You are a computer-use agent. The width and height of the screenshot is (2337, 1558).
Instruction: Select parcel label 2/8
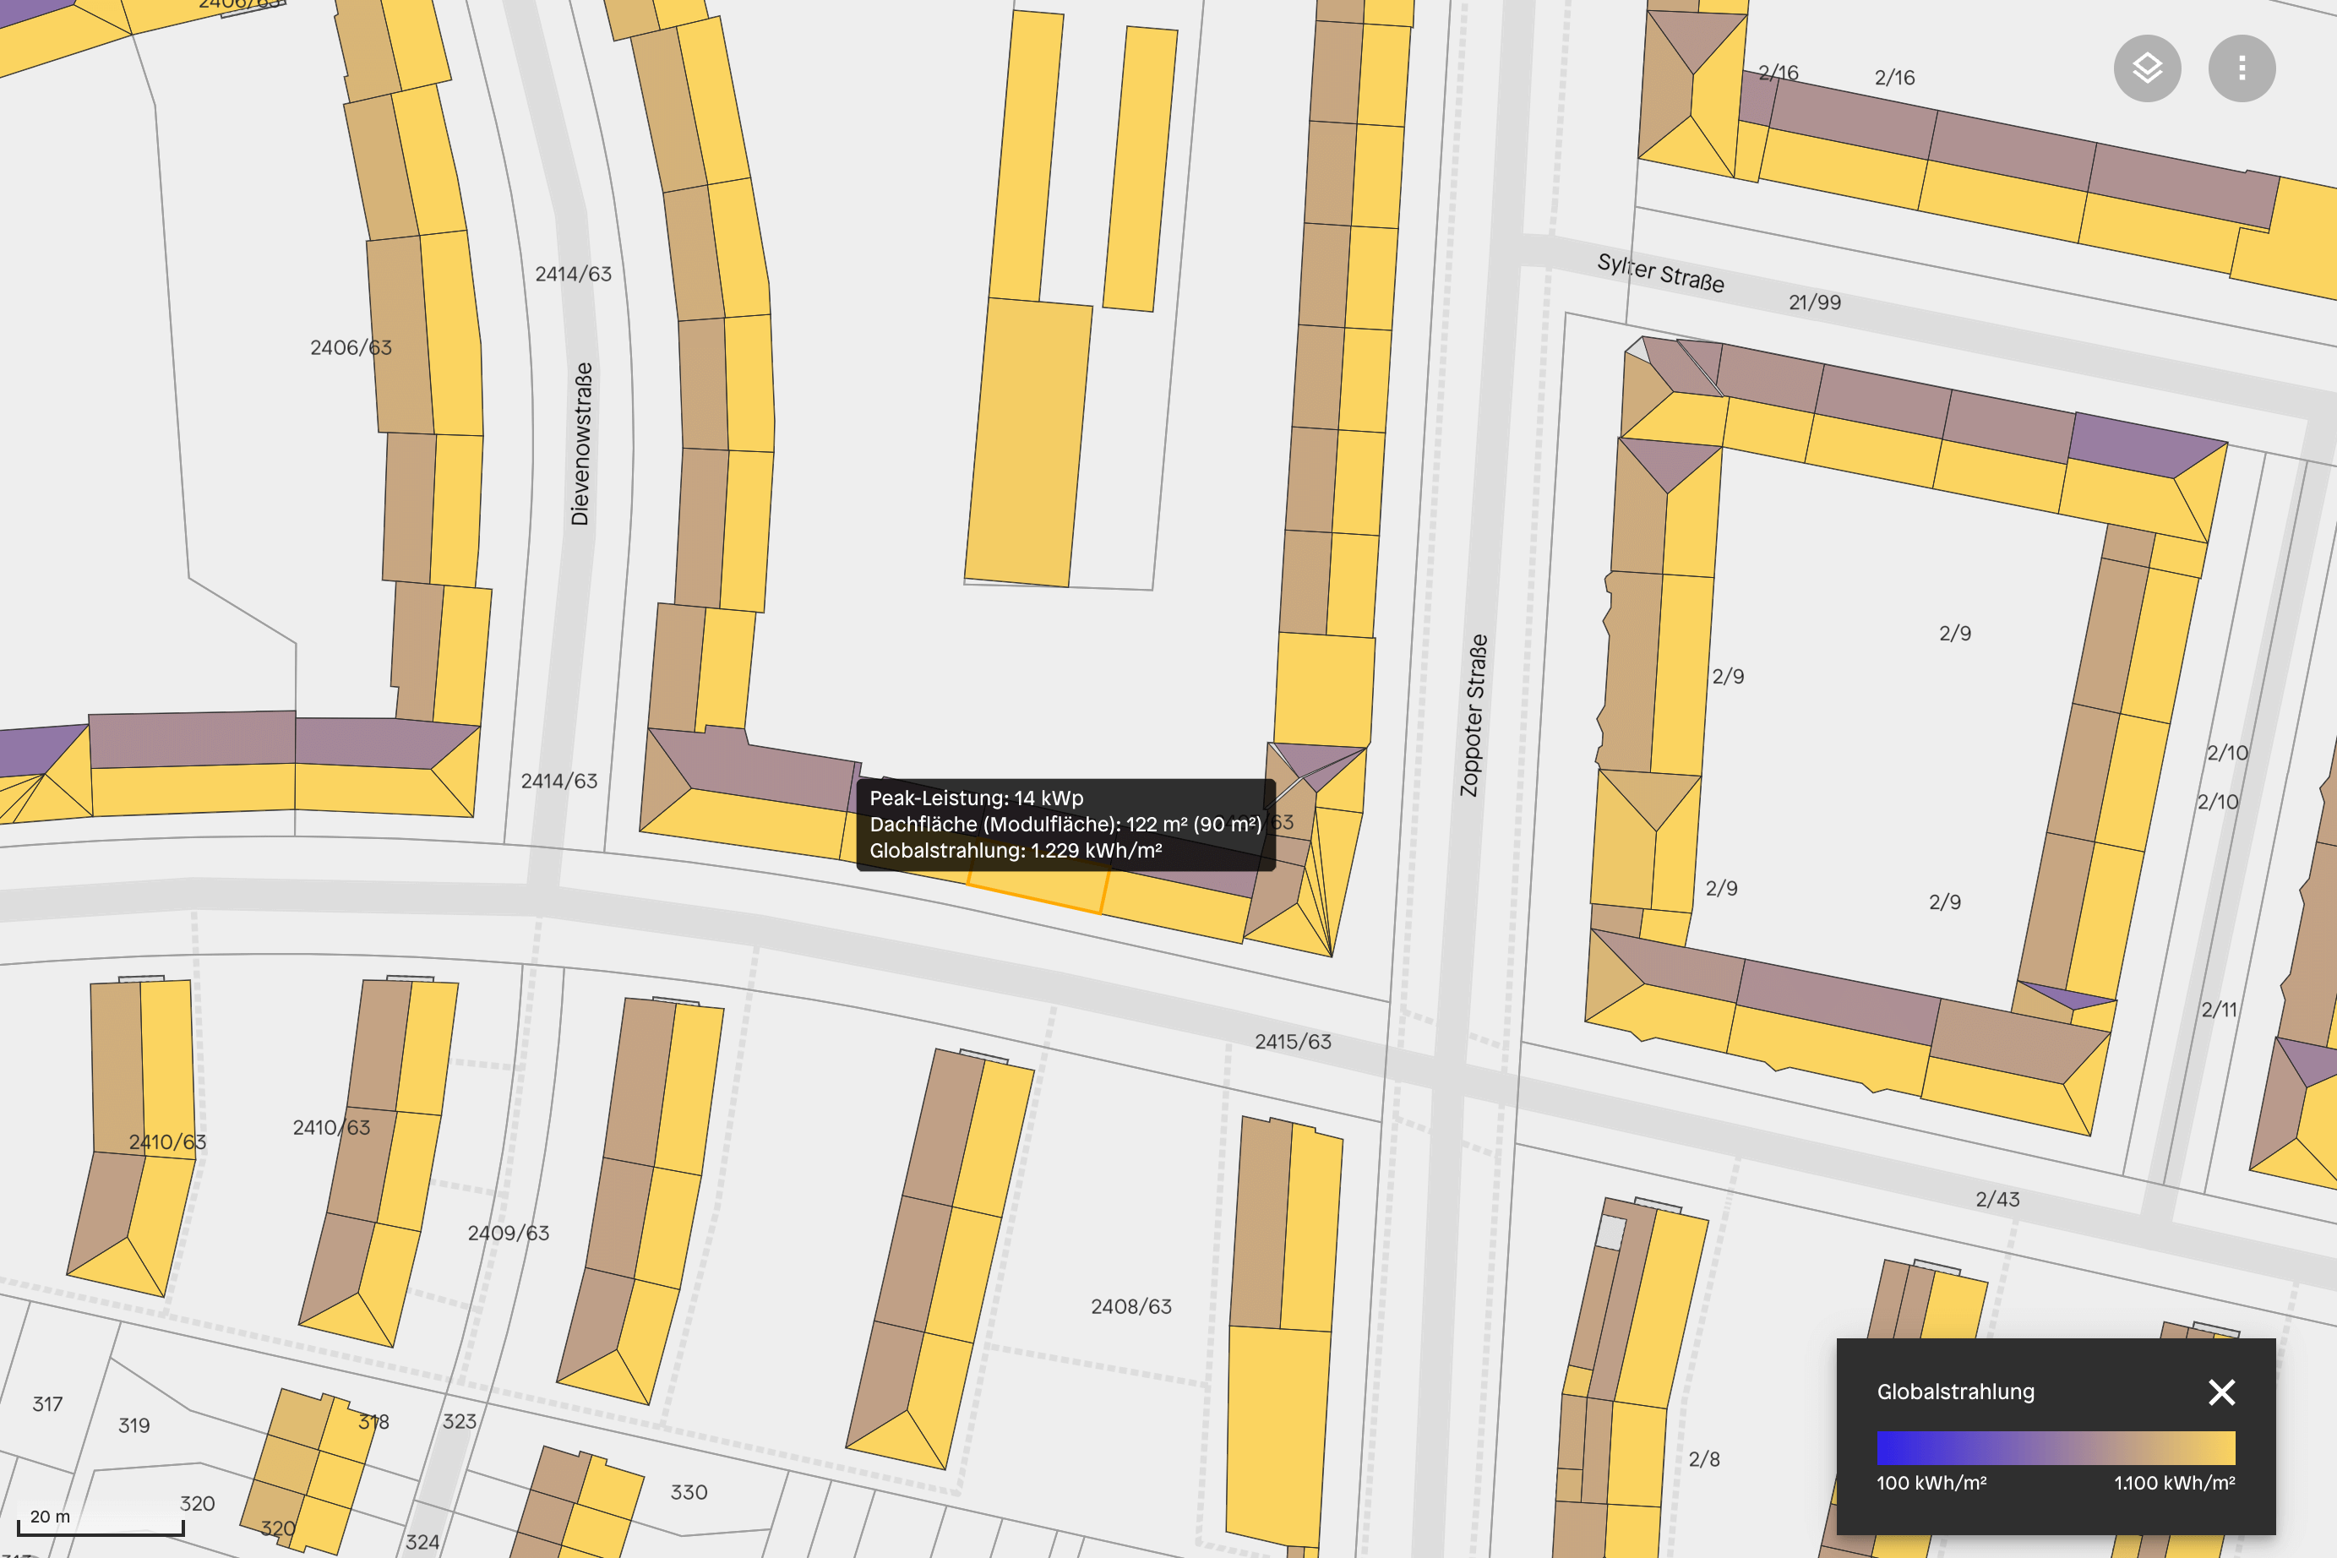1704,1458
